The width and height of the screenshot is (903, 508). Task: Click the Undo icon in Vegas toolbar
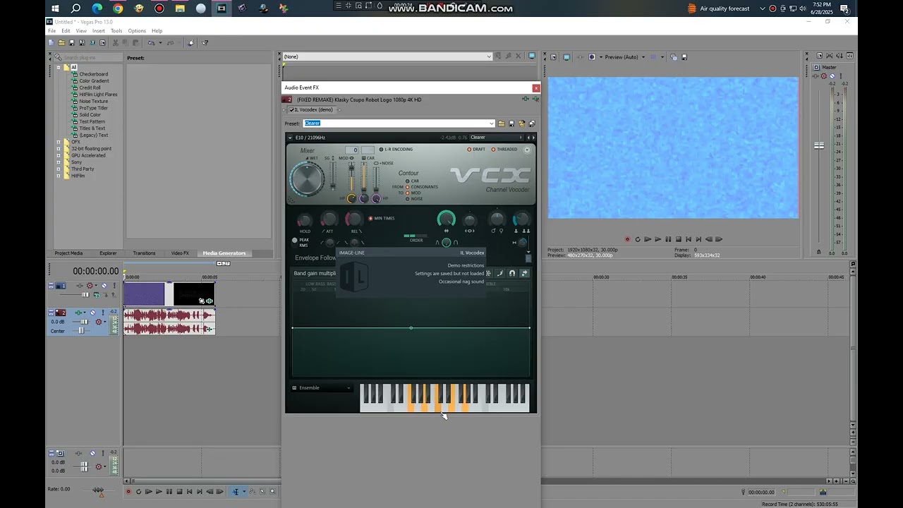[152, 43]
